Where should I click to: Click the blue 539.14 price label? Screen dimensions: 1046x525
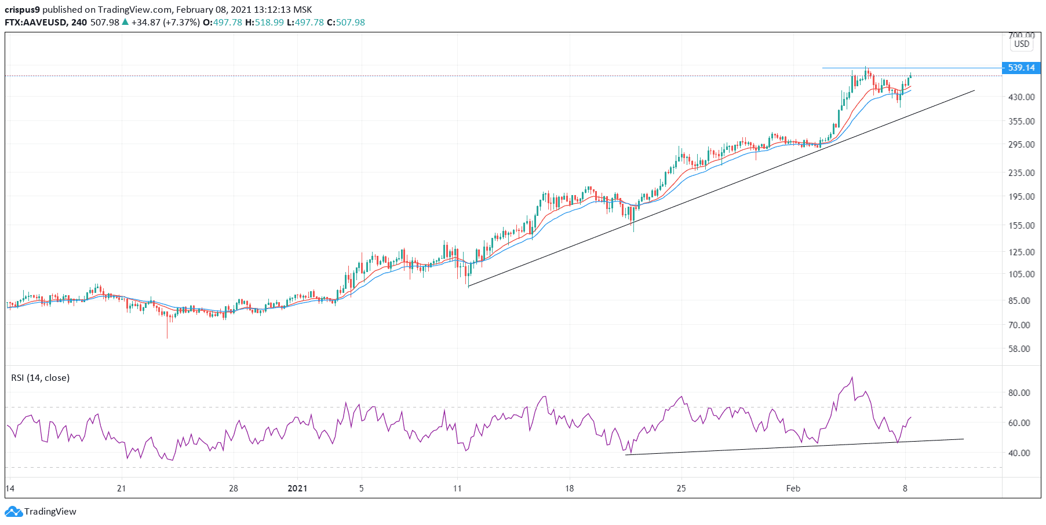pos(1021,68)
